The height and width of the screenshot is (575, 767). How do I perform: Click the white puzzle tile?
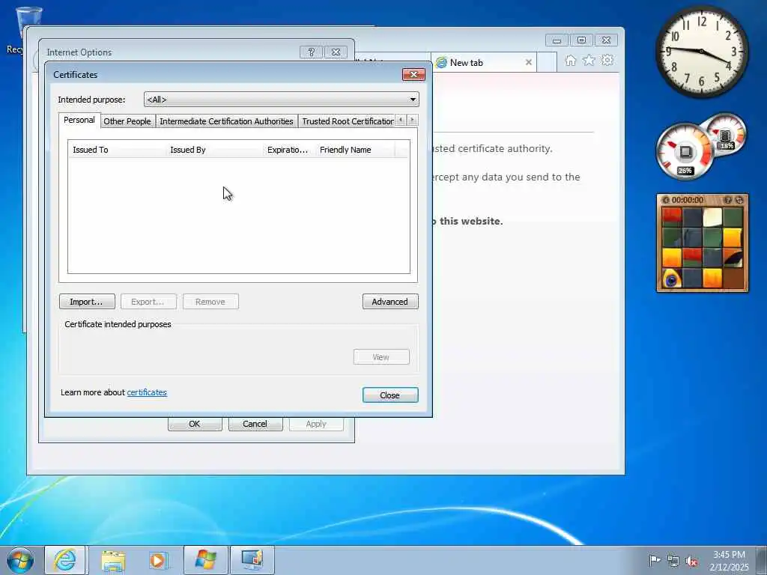coord(712,217)
